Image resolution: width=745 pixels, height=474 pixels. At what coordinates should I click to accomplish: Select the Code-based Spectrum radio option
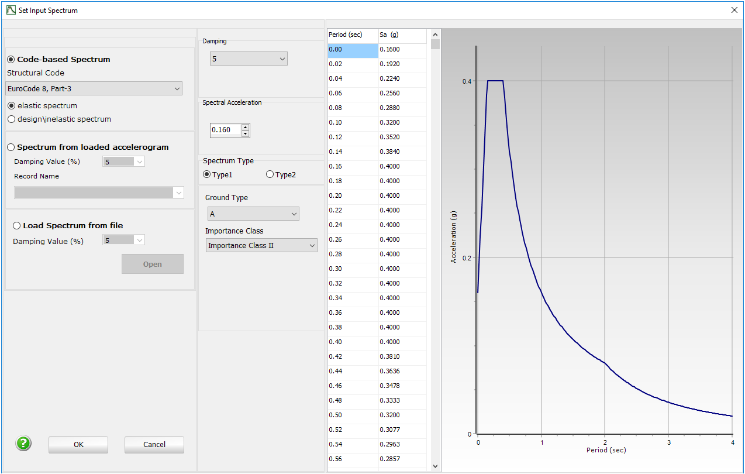point(11,59)
